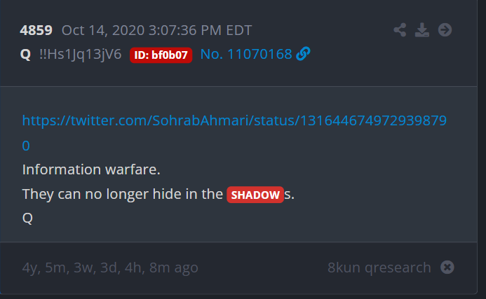Open post via the right-arrow circle icon
This screenshot has height=299, width=486.
click(445, 30)
